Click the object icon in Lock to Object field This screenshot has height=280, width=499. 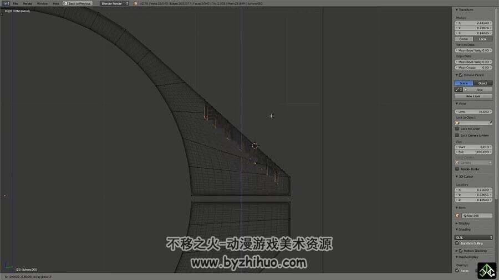click(457, 123)
